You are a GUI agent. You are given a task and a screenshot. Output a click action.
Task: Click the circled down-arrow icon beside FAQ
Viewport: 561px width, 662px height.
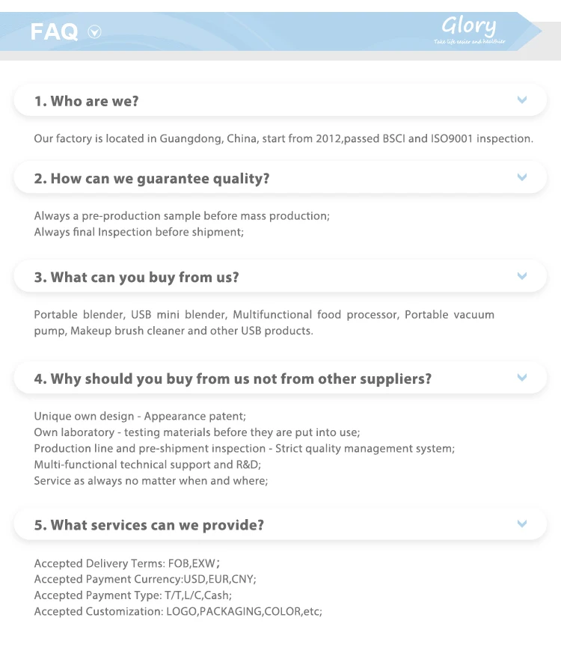(x=94, y=31)
